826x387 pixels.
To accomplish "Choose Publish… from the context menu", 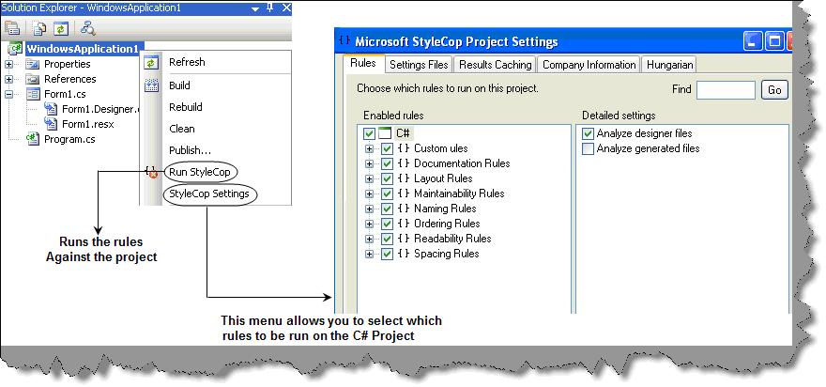I will pyautogui.click(x=191, y=150).
